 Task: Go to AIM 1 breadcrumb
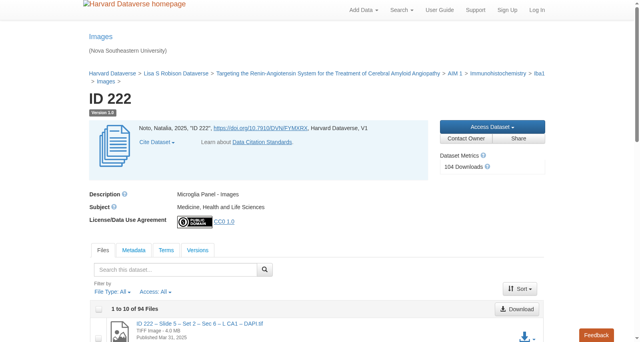tap(455, 73)
